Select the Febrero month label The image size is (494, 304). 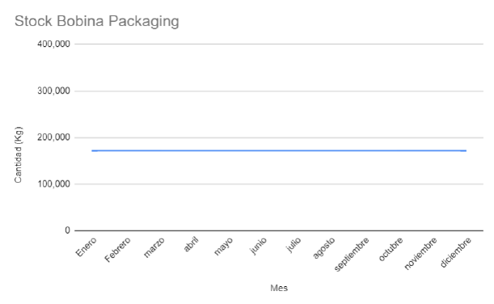pyautogui.click(x=117, y=250)
